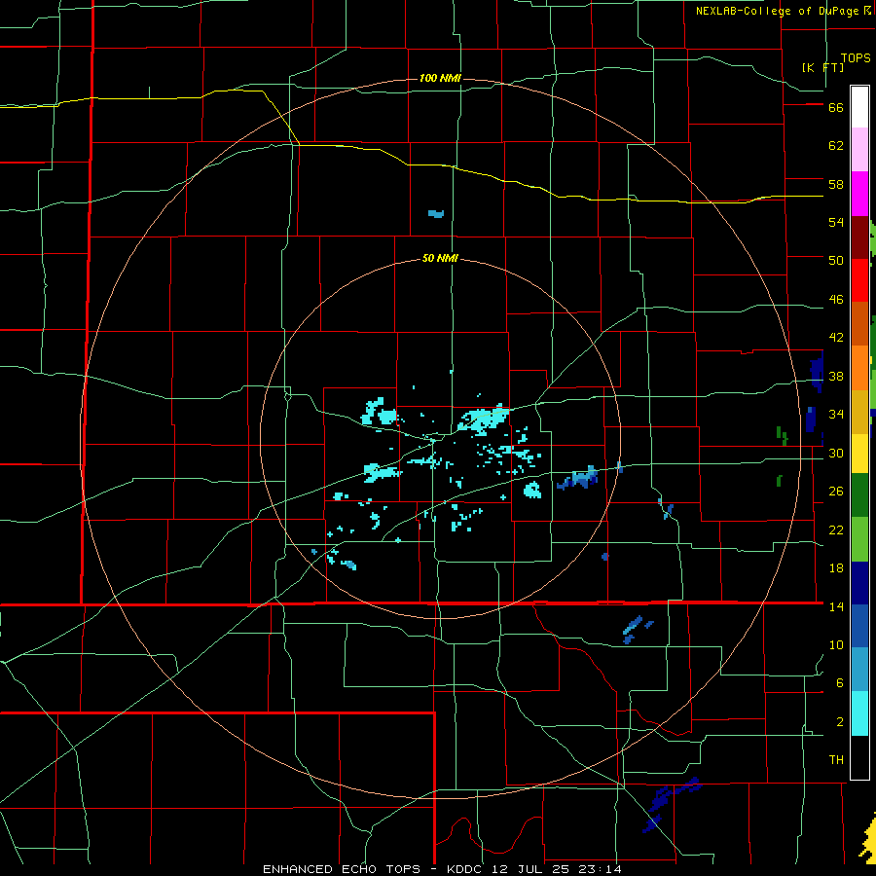Click the KDDC station identifier in caption

[x=466, y=869]
